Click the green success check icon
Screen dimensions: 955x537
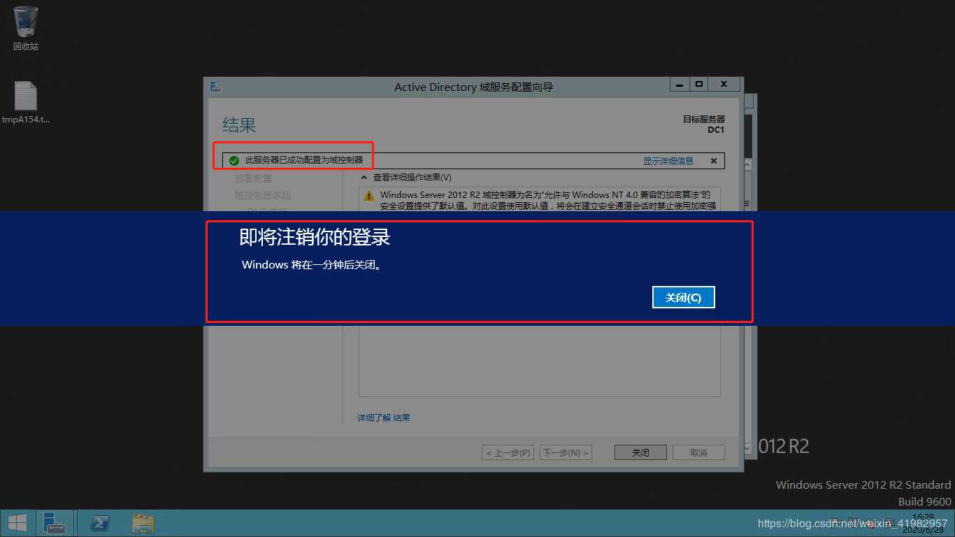click(x=234, y=161)
